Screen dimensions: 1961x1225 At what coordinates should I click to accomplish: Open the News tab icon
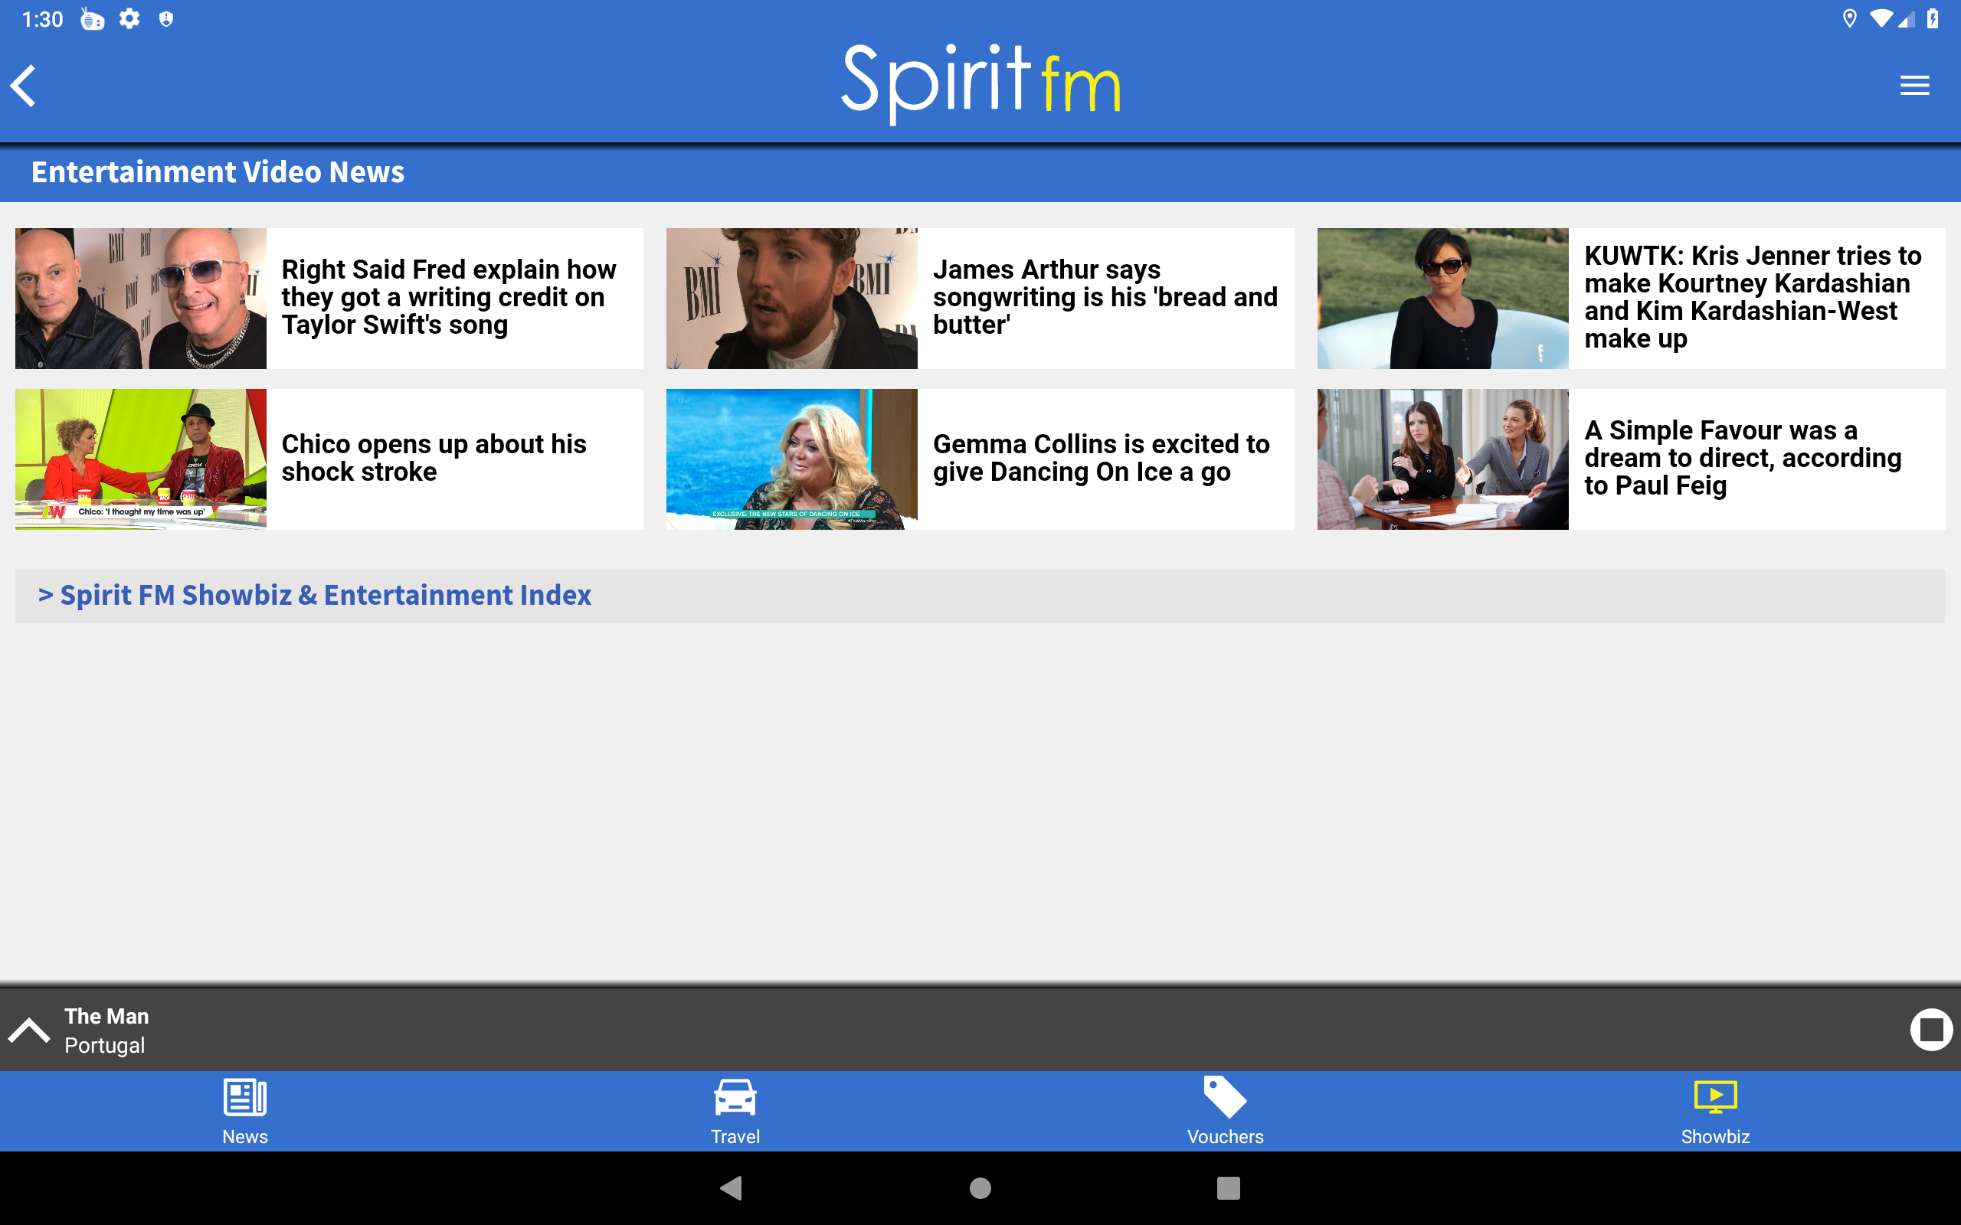[244, 1098]
